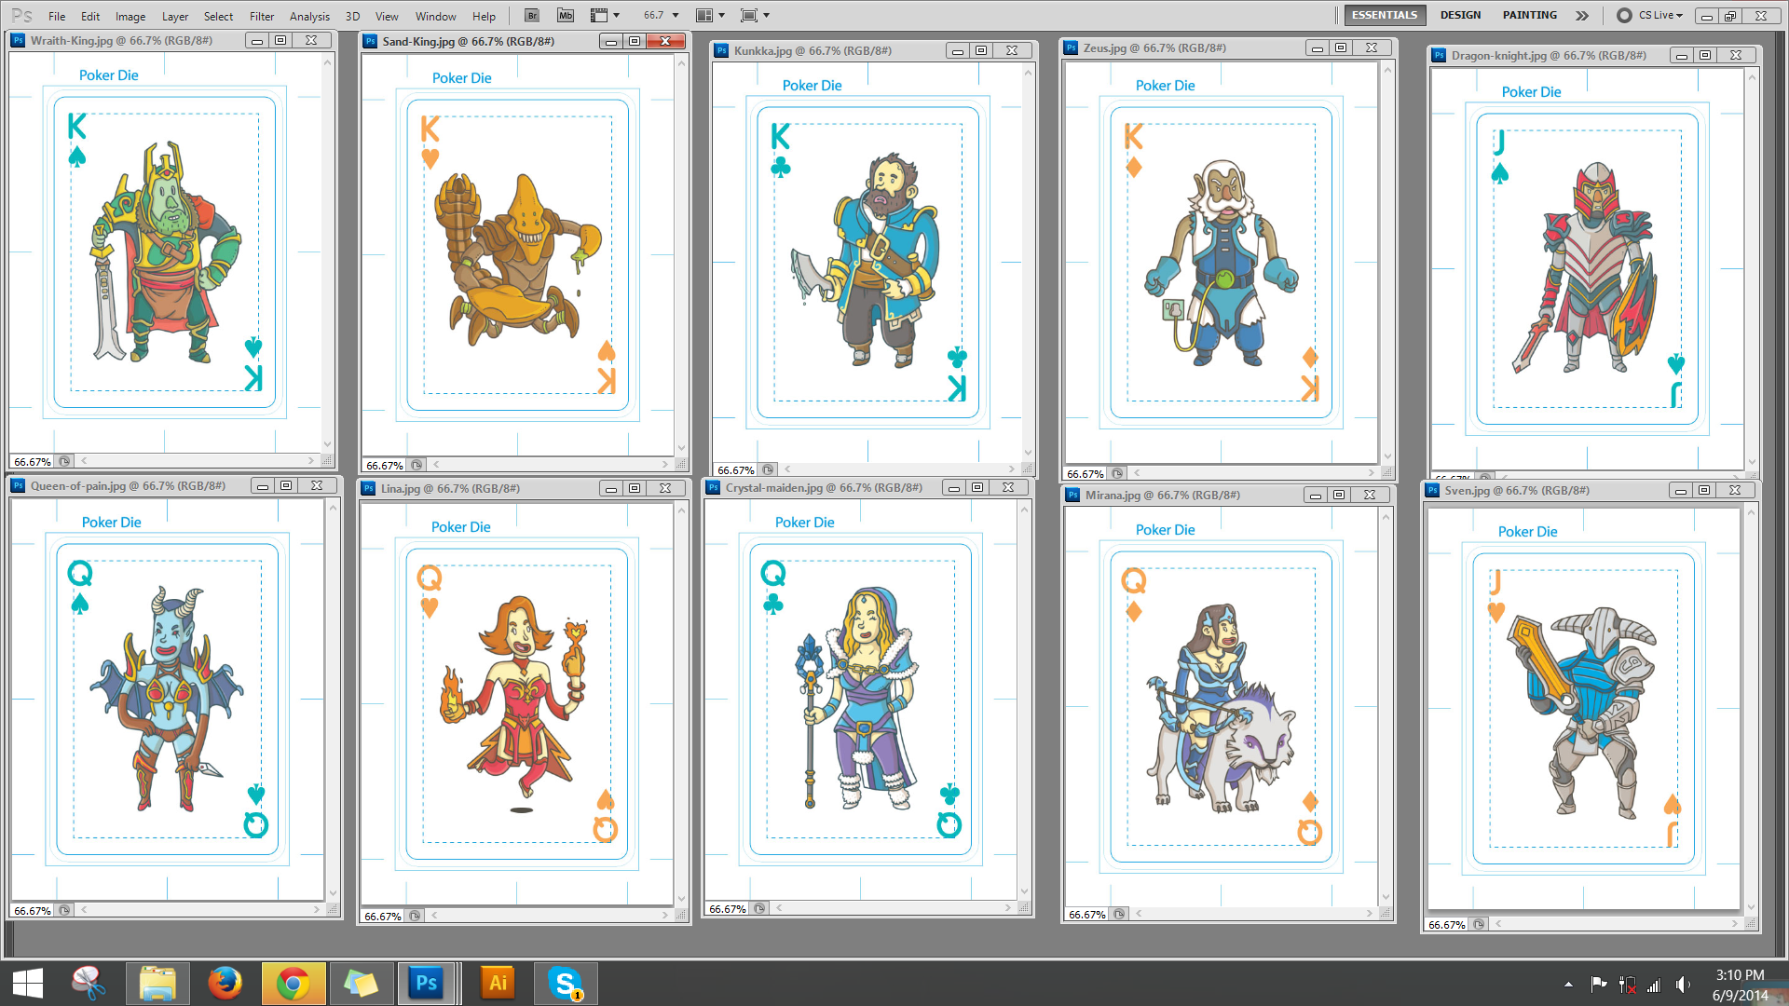Click the Arrange Documents icon
This screenshot has height=1006, width=1789.
point(705,15)
